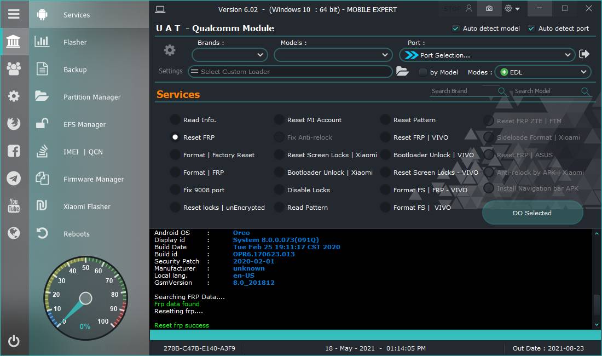This screenshot has width=602, height=356.
Task: Click the Search Model field
Action: [x=547, y=91]
